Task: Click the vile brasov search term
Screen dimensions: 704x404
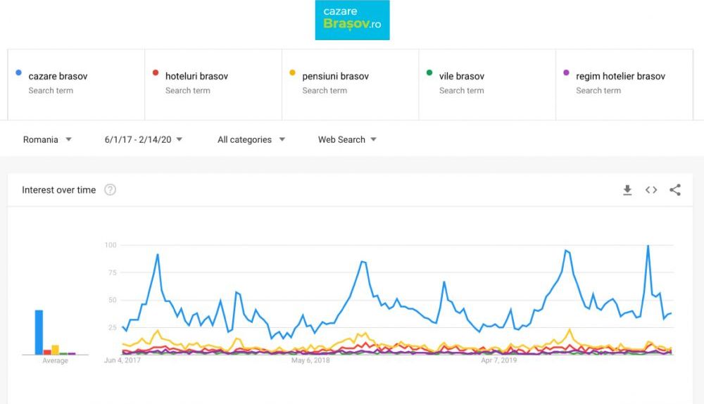Action: click(x=462, y=76)
